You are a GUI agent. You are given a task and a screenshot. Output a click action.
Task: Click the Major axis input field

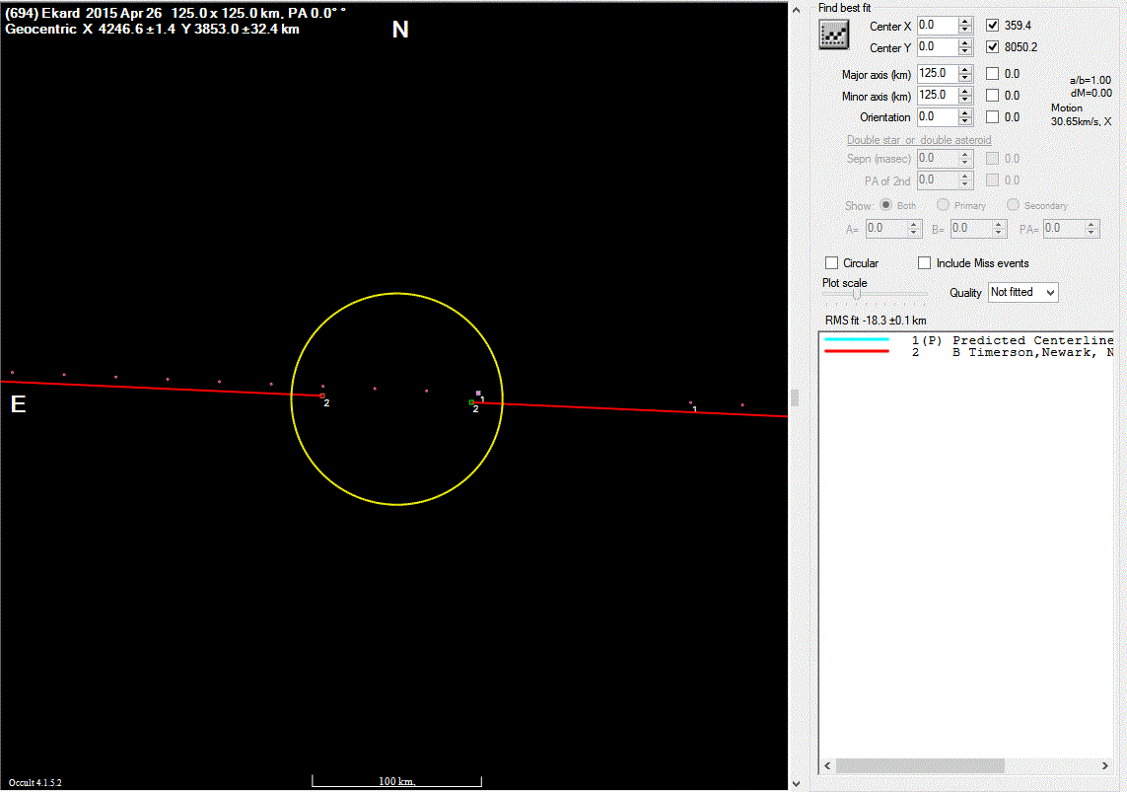tap(936, 74)
